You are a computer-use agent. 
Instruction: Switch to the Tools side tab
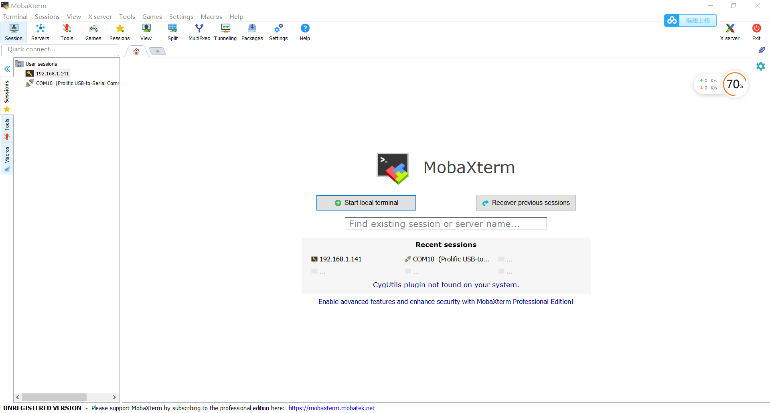(7, 129)
